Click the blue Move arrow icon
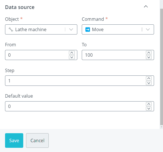The height and width of the screenshot is (152, 163). (88, 29)
